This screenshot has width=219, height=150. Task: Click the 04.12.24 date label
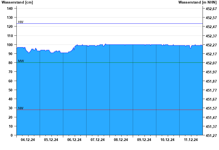(28, 140)
